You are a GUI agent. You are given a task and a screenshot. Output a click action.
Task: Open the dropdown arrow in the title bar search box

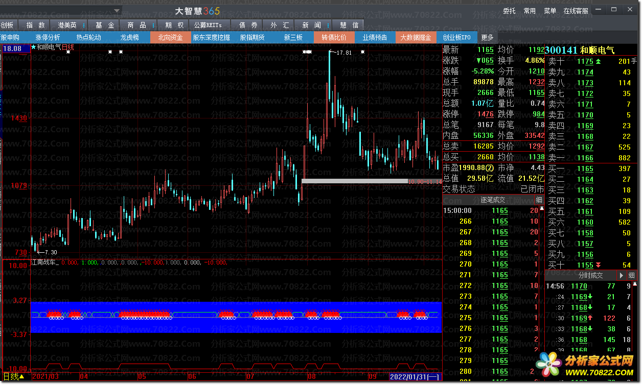click(x=117, y=10)
